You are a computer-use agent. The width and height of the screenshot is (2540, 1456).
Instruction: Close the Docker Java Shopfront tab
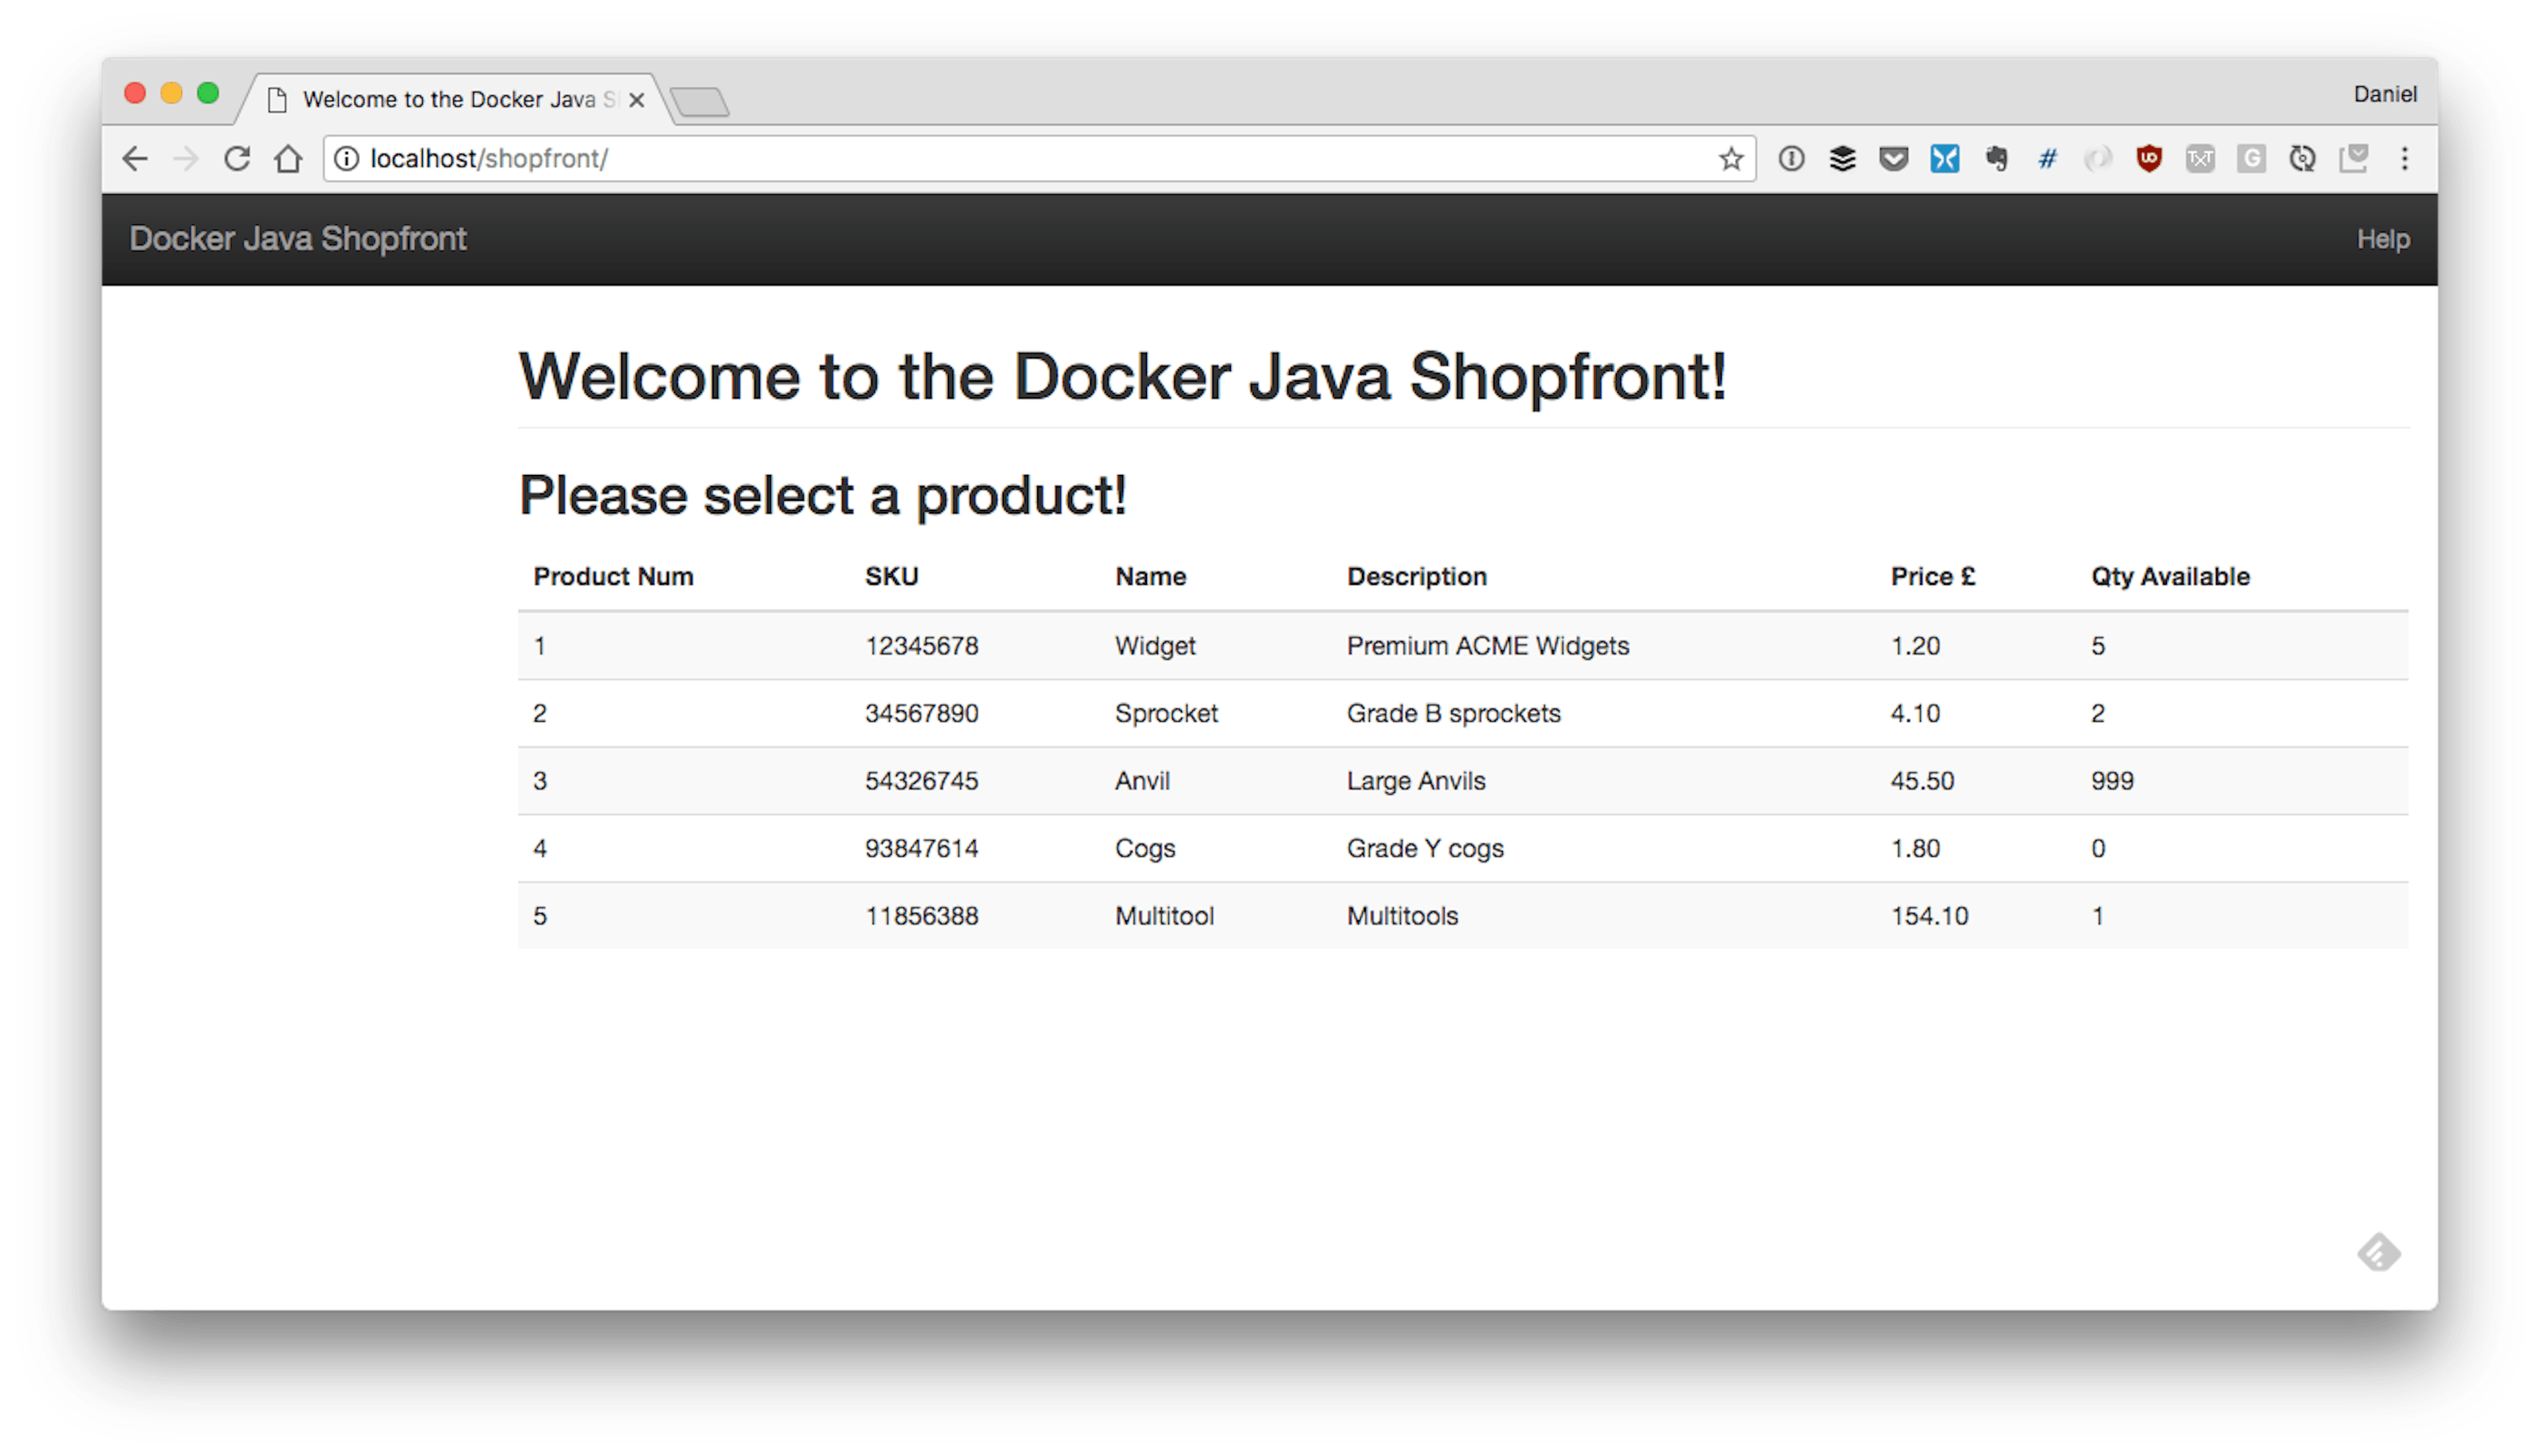pos(637,100)
